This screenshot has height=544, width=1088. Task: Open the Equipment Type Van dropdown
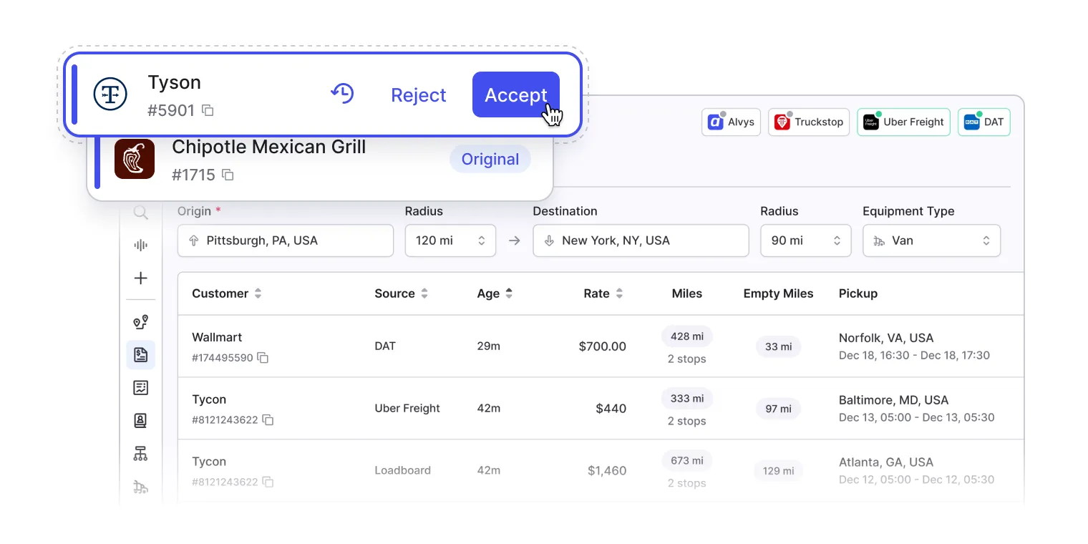(931, 241)
